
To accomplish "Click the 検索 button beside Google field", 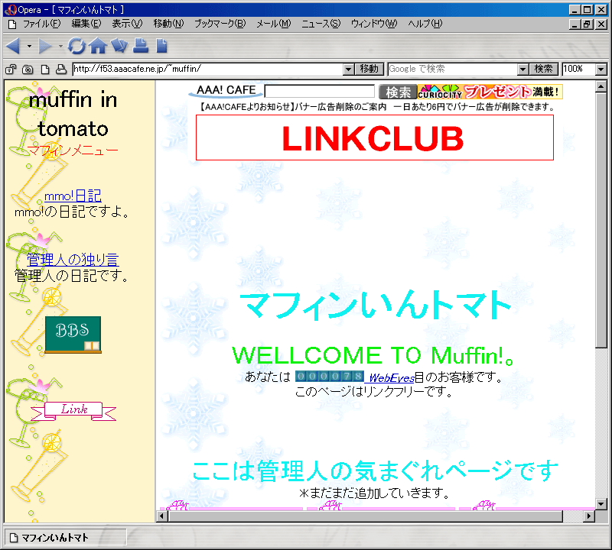I will point(544,69).
